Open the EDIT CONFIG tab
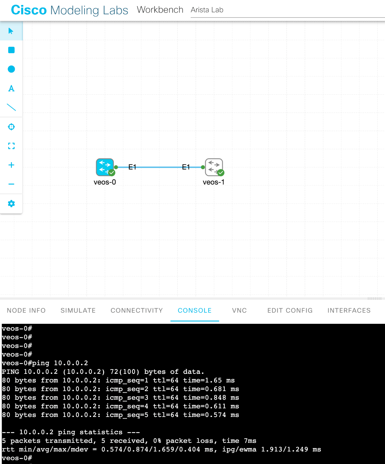The image size is (385, 464). point(290,311)
